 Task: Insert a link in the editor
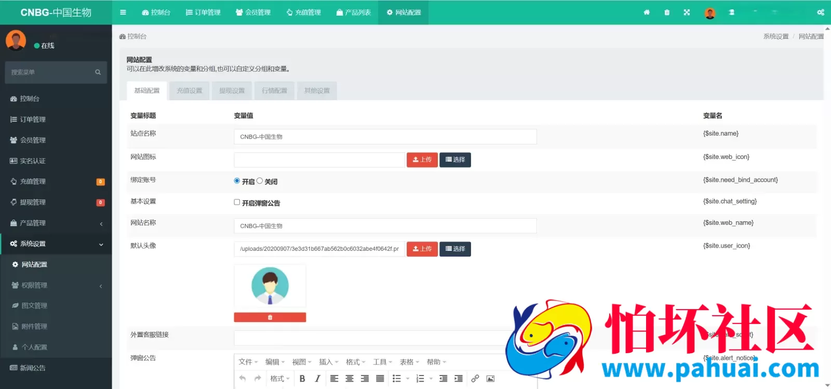click(x=475, y=379)
